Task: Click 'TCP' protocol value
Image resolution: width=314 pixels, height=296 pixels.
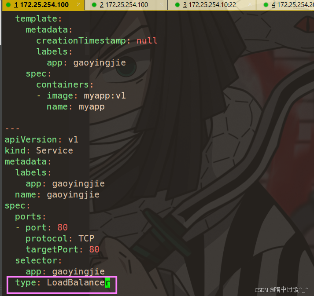Action: [86, 238]
